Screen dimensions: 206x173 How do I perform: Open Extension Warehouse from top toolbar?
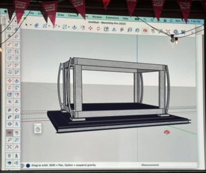tap(183, 32)
